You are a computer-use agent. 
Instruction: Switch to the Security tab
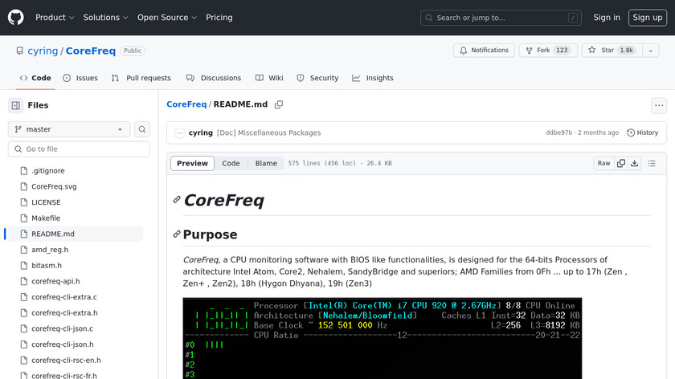pos(317,78)
